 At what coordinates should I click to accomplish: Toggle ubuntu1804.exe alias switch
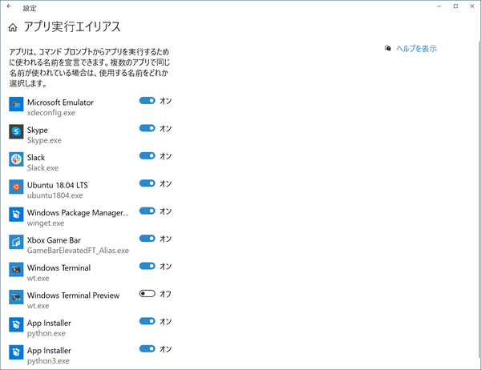(x=148, y=183)
